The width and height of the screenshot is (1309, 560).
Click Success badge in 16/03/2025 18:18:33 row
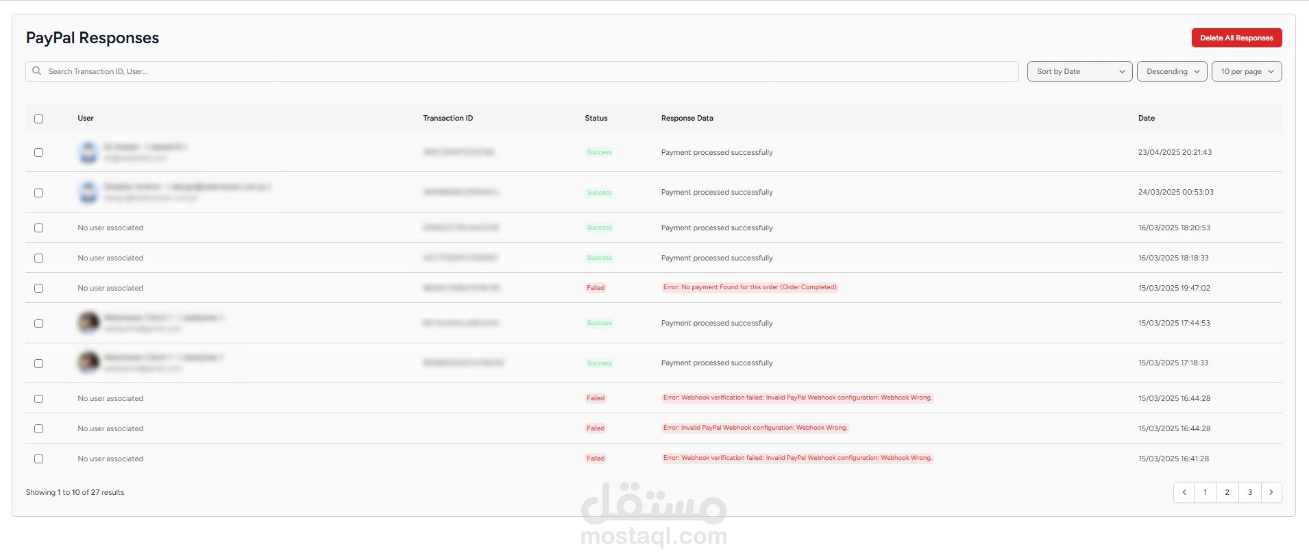(x=599, y=258)
